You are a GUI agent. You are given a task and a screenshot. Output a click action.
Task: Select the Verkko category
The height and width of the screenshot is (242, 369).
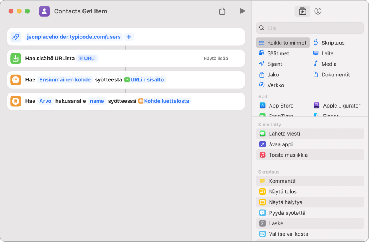(271, 85)
